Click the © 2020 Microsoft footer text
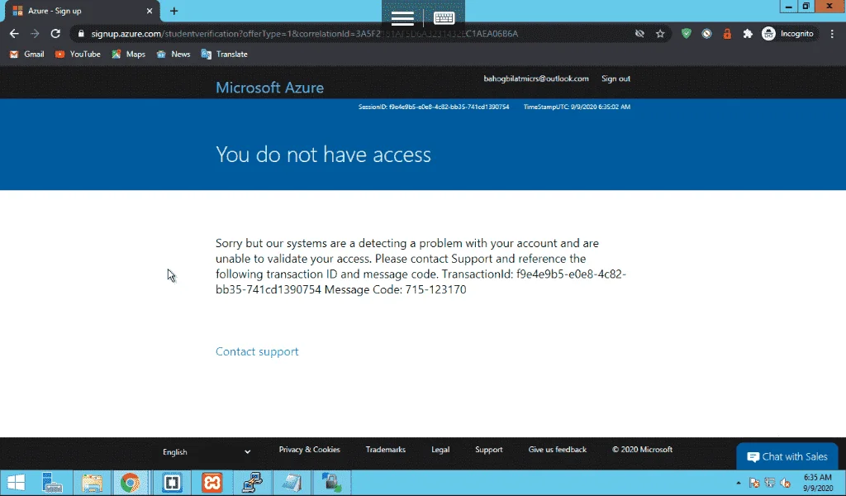 pyautogui.click(x=642, y=450)
